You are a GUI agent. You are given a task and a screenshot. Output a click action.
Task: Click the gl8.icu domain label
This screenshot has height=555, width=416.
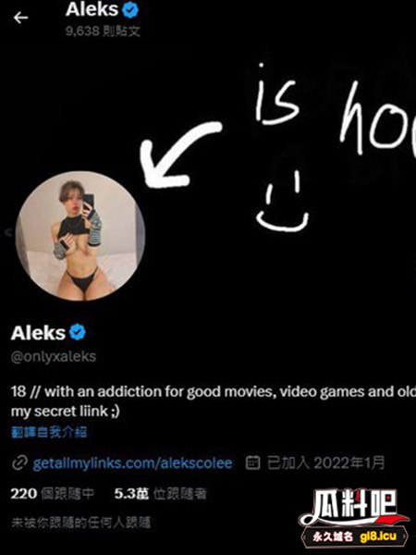coord(378,536)
